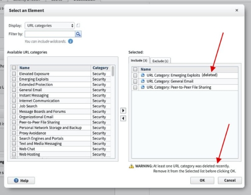Click inside the Filter by text field
The image size is (251, 195).
(x=50, y=34)
